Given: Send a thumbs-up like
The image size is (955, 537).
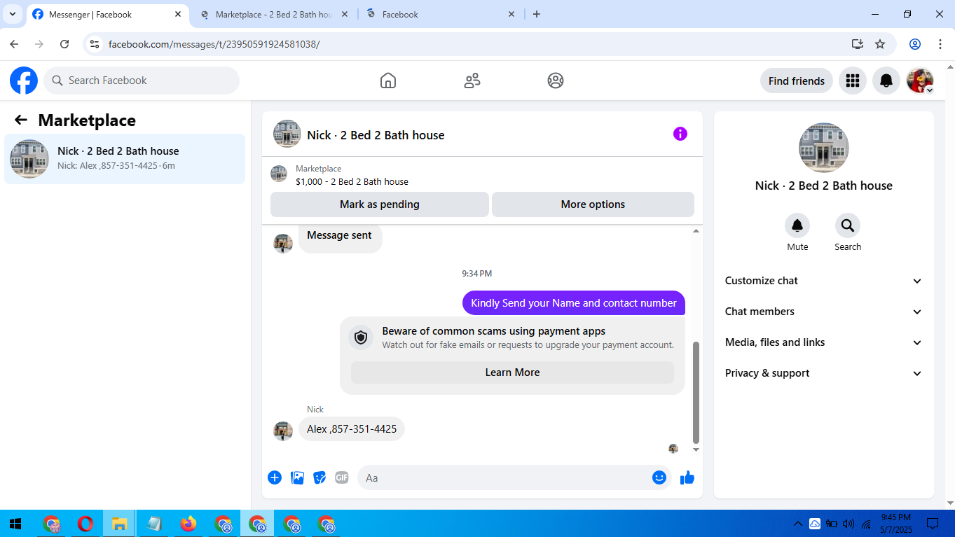Looking at the screenshot, I should [687, 477].
